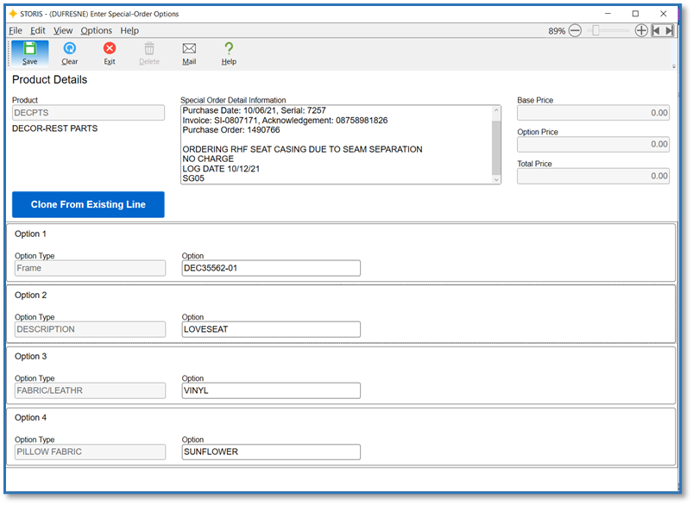Close the STORIS window
Image resolution: width=693 pixels, height=505 pixels.
click(x=664, y=14)
